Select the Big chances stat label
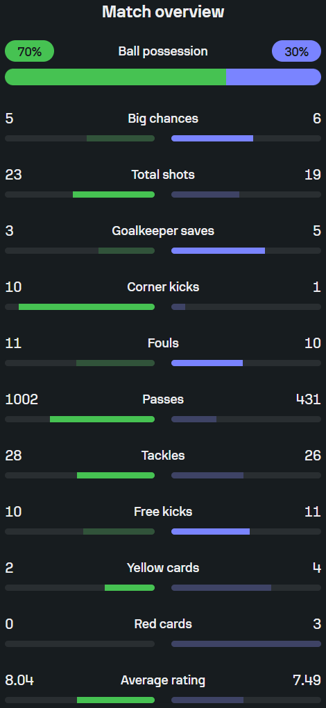 [163, 119]
